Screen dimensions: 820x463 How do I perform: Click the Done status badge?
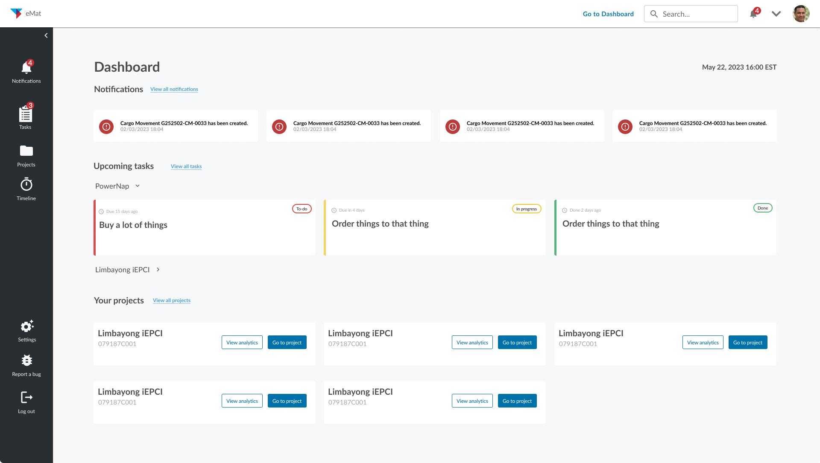coord(763,208)
